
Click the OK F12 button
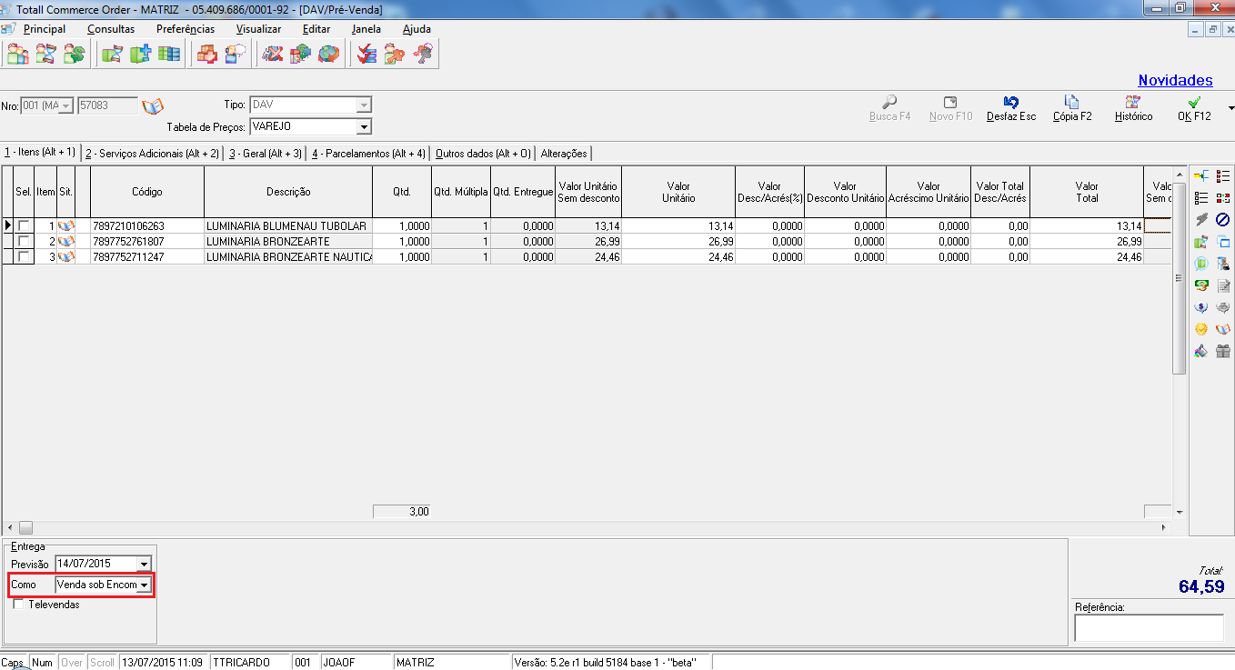click(x=1194, y=109)
